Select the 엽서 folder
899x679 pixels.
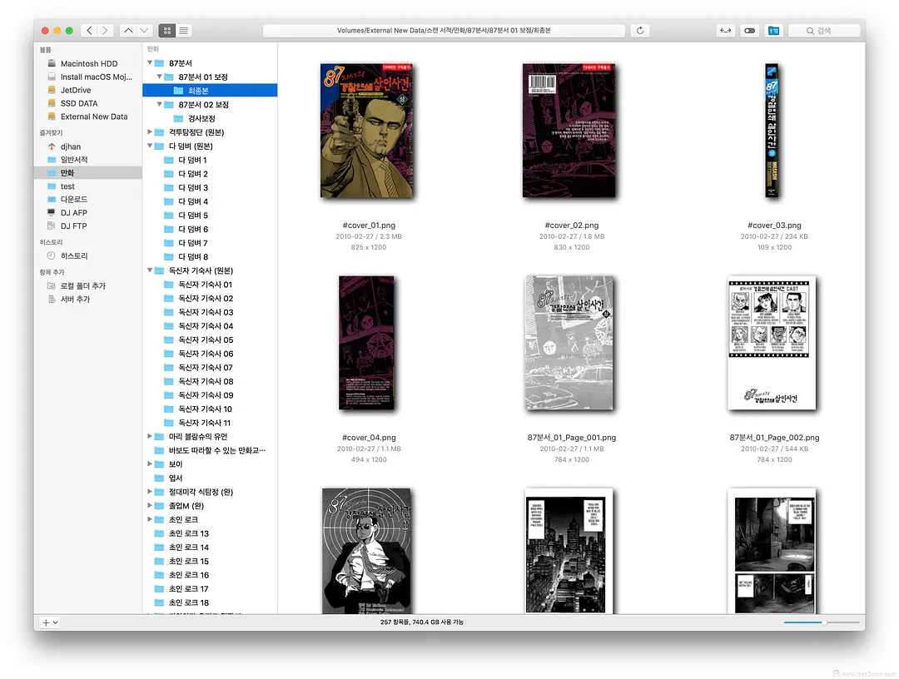pos(210,478)
